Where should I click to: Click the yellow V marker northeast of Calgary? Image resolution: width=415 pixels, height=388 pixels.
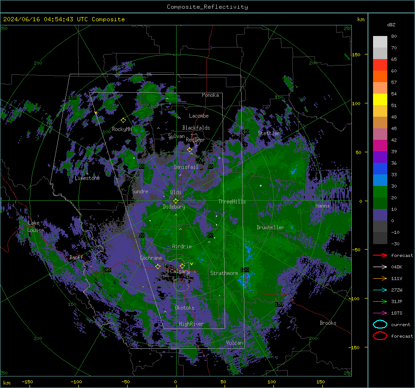[x=191, y=264]
